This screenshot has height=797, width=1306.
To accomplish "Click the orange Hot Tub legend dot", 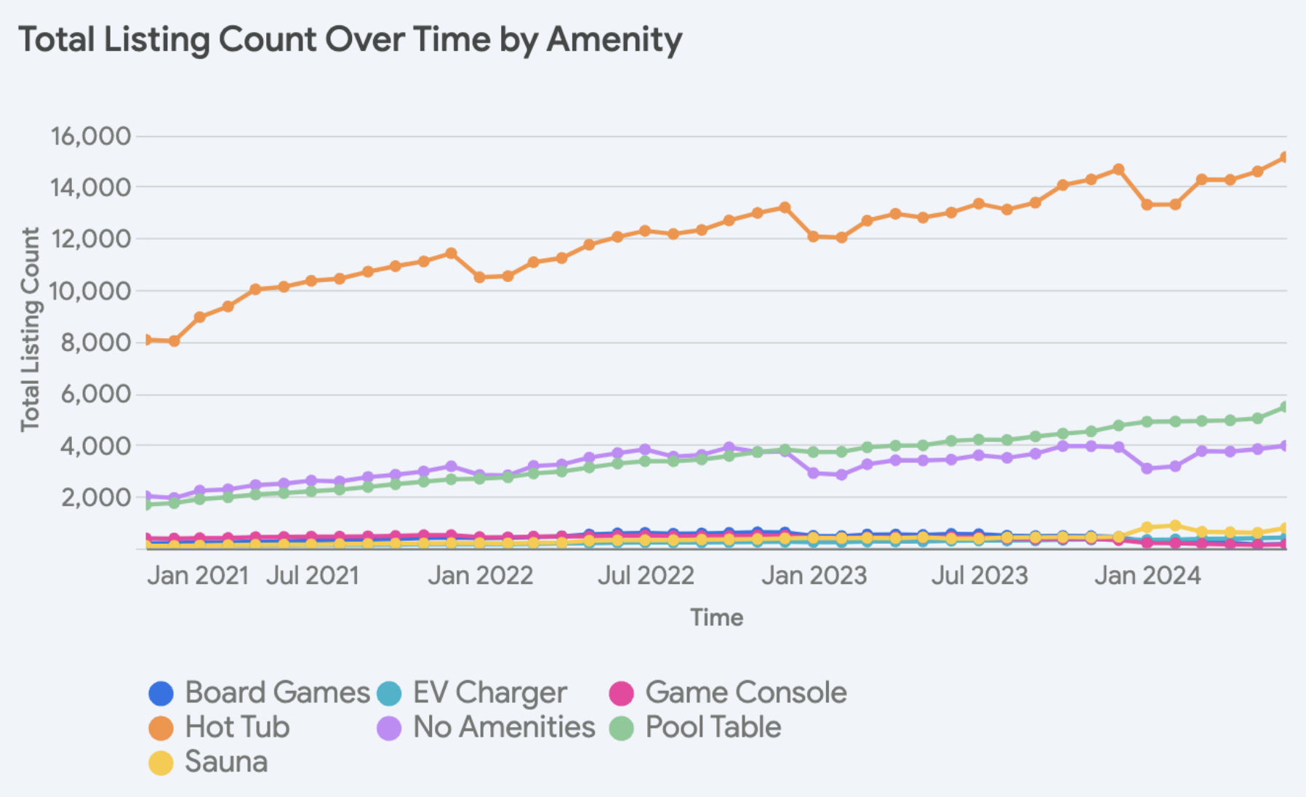I will coord(161,728).
